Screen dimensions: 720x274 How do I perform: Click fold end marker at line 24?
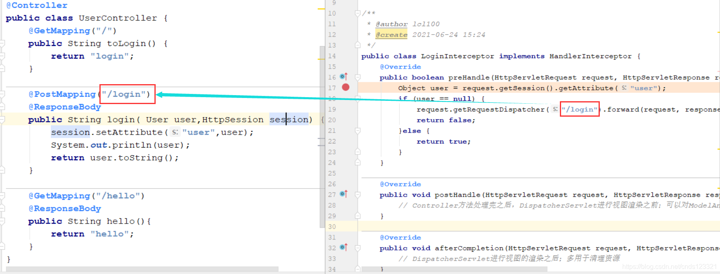point(357,162)
